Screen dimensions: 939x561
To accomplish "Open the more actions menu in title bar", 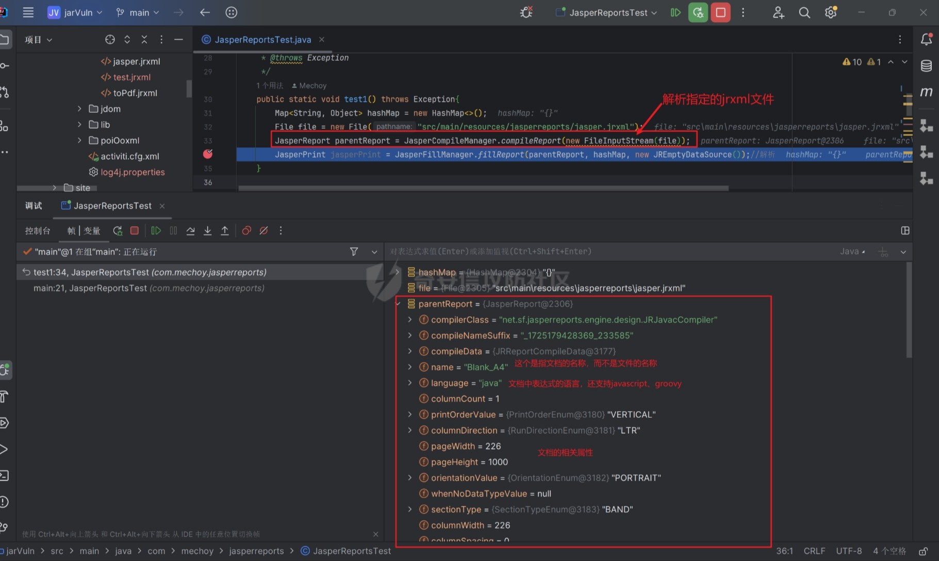I will [x=743, y=12].
